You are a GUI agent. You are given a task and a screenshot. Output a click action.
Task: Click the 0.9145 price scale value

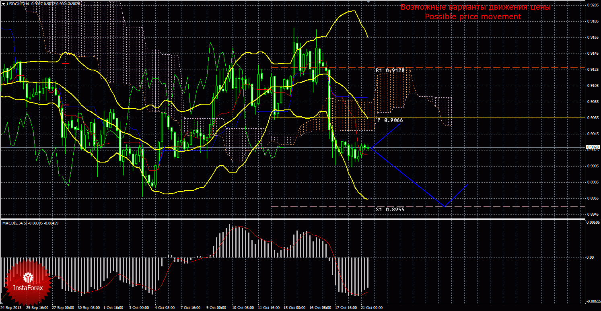(x=593, y=54)
